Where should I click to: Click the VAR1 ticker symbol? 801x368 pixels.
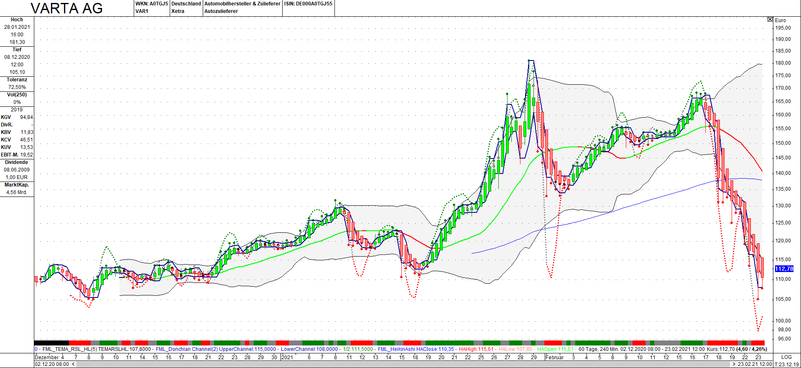click(x=142, y=11)
